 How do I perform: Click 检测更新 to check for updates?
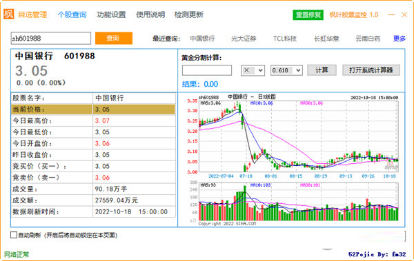click(x=189, y=14)
